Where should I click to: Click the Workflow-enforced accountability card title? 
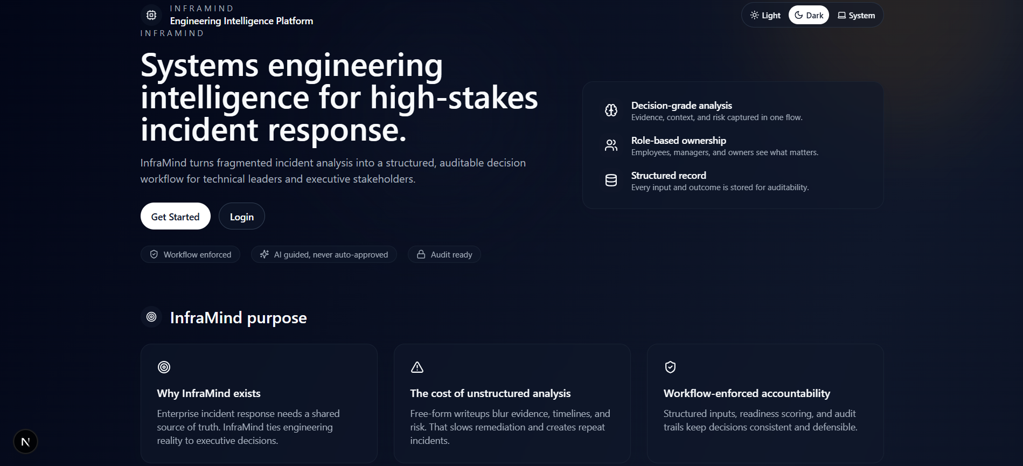pos(747,393)
